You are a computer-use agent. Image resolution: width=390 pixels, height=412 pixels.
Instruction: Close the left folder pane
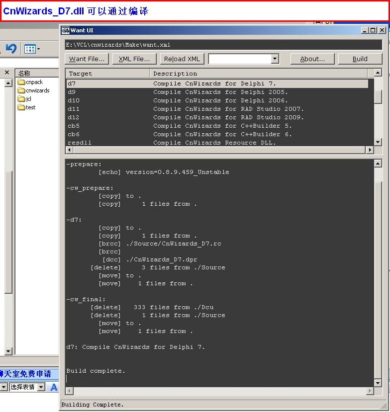click(7, 73)
